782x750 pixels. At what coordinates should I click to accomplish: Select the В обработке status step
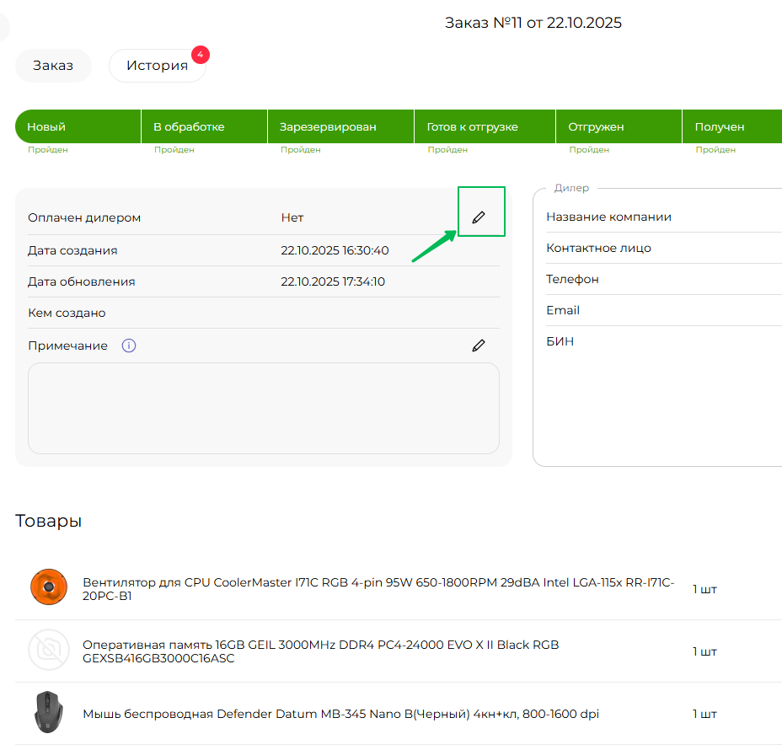click(204, 127)
